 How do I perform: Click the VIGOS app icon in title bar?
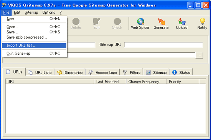4,5
